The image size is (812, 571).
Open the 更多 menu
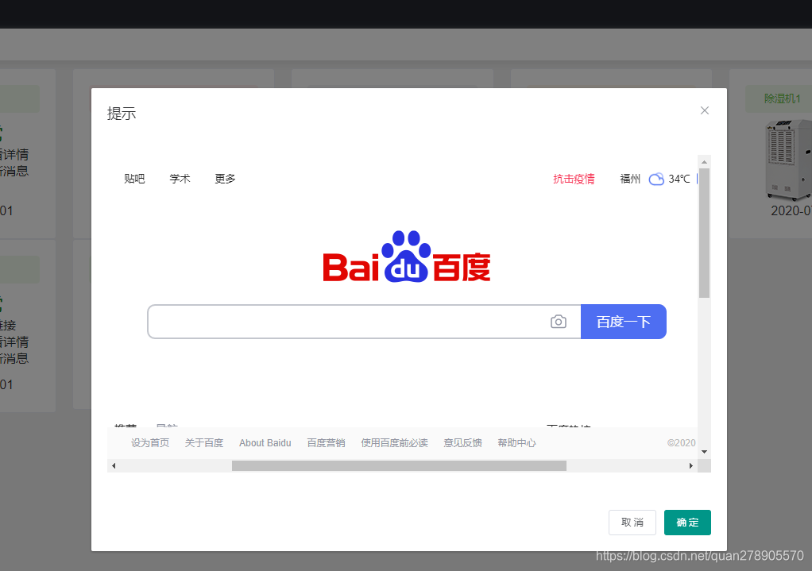click(x=225, y=179)
